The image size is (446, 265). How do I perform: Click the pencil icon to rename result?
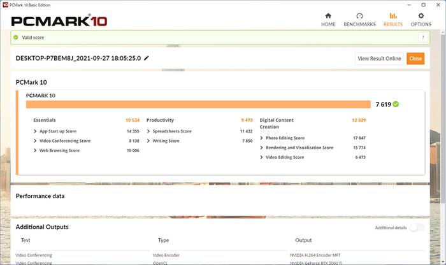[146, 58]
